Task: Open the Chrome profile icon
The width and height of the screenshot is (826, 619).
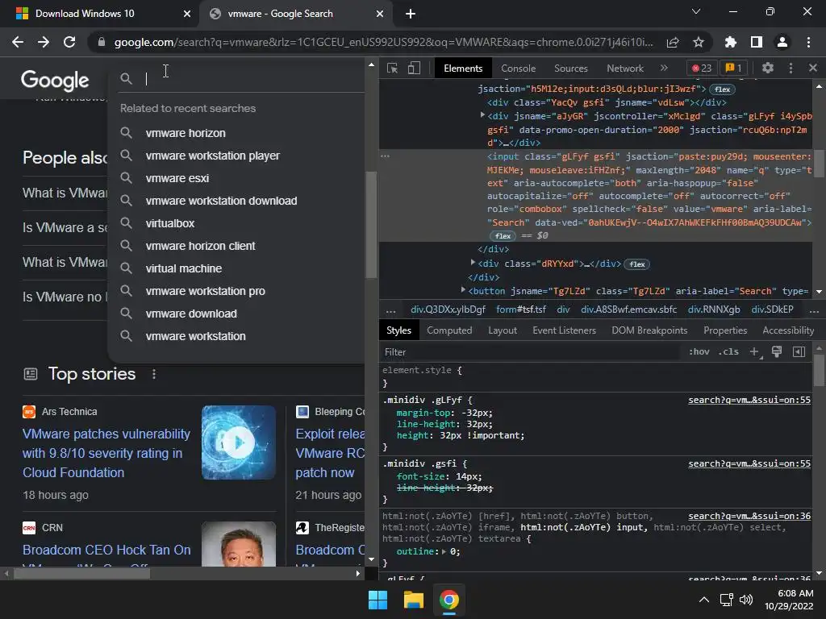Action: tap(782, 42)
